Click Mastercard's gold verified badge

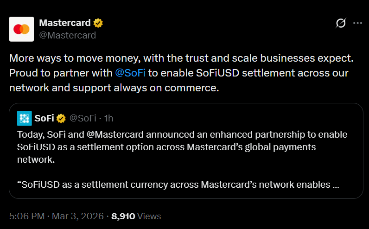[98, 23]
